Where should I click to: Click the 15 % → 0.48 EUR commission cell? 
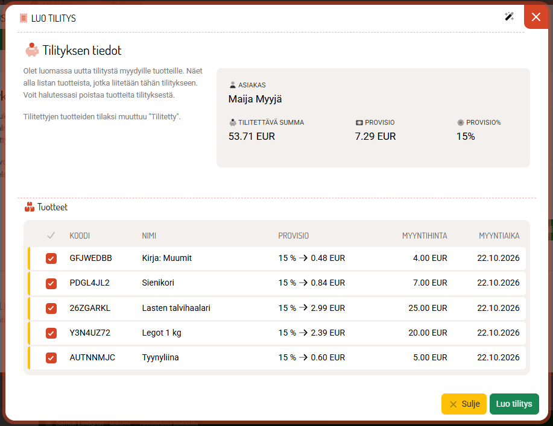[312, 258]
